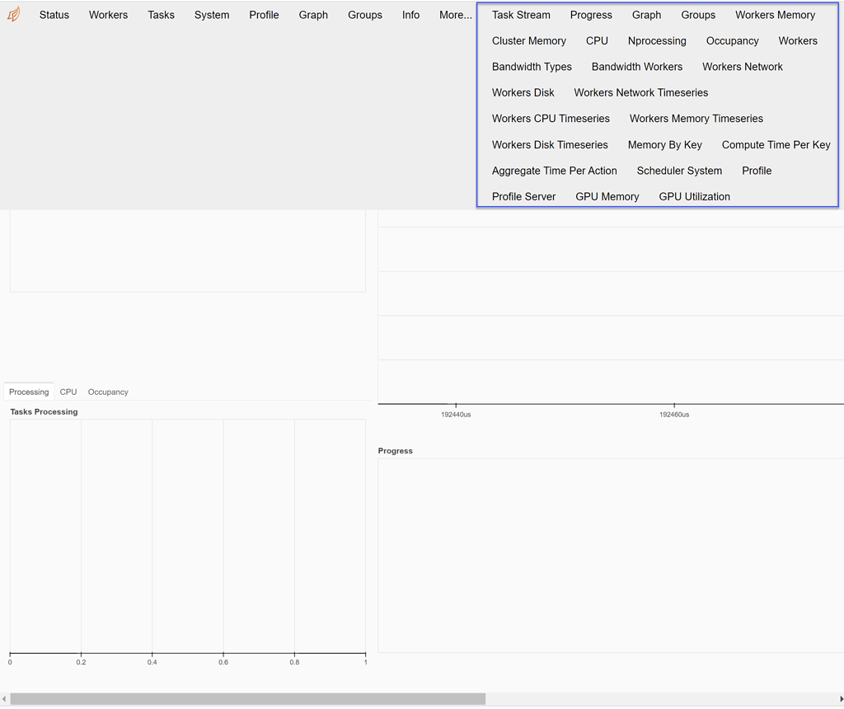Image resolution: width=844 pixels, height=709 pixels.
Task: Switch to the CPU tab
Action: click(68, 392)
